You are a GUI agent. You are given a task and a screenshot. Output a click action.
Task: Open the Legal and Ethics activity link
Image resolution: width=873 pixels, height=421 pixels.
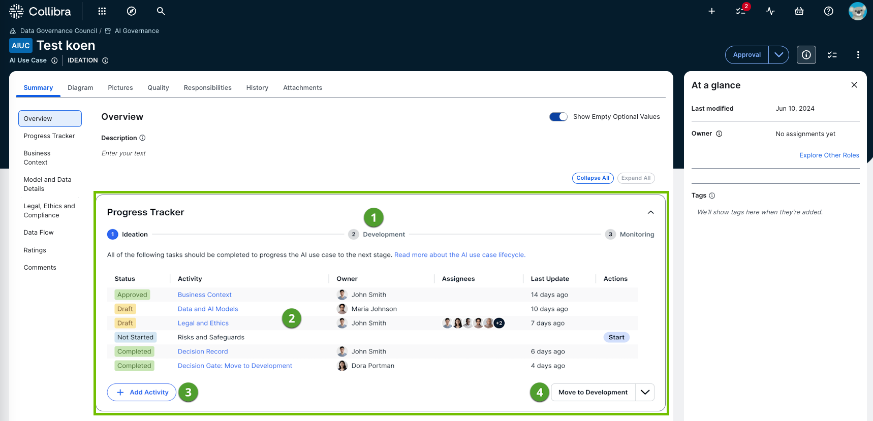203,323
